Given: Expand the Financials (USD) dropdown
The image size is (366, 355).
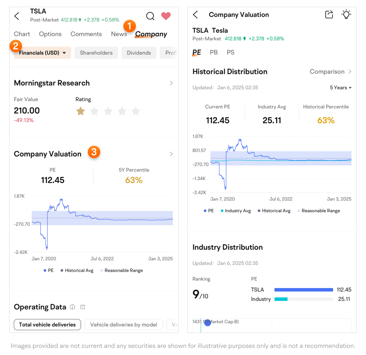Looking at the screenshot, I should pos(42,53).
